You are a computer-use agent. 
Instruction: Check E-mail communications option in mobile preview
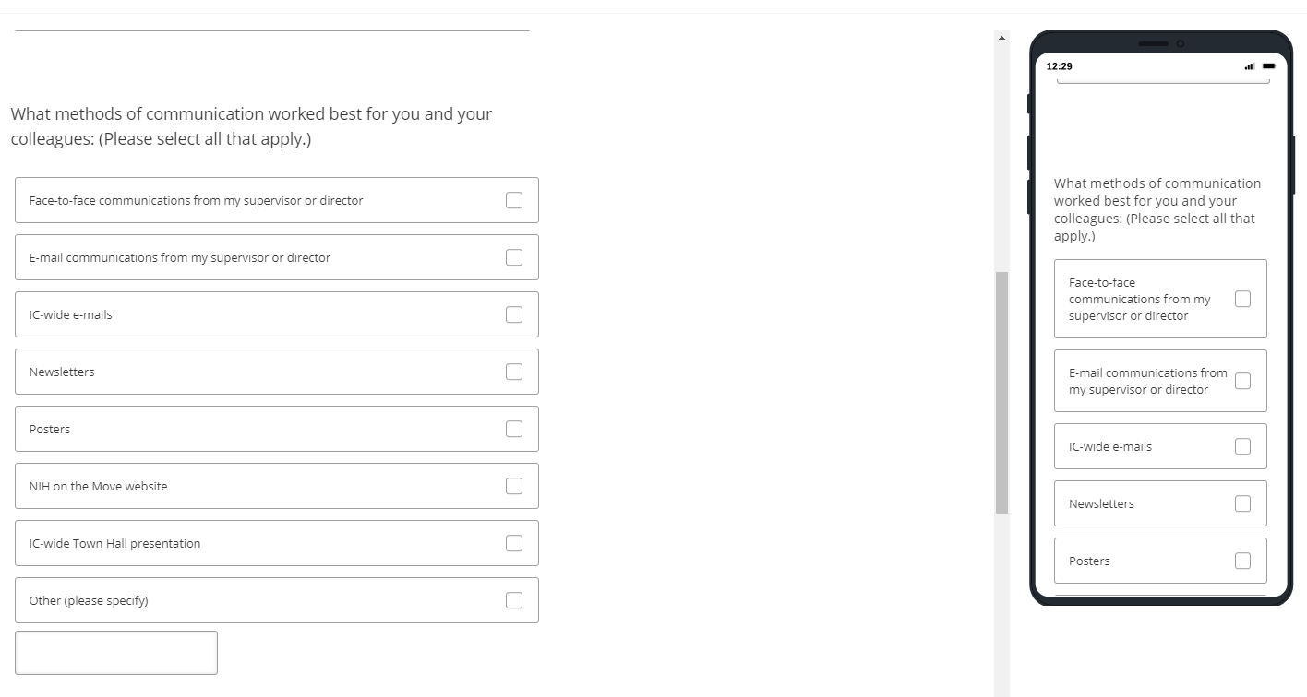1242,381
